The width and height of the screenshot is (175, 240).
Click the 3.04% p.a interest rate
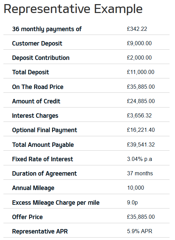click(x=140, y=159)
